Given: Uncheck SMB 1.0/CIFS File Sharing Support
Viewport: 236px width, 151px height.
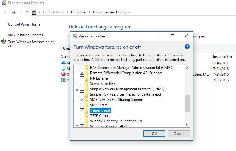Looking at the screenshot, I should pos(82,100).
